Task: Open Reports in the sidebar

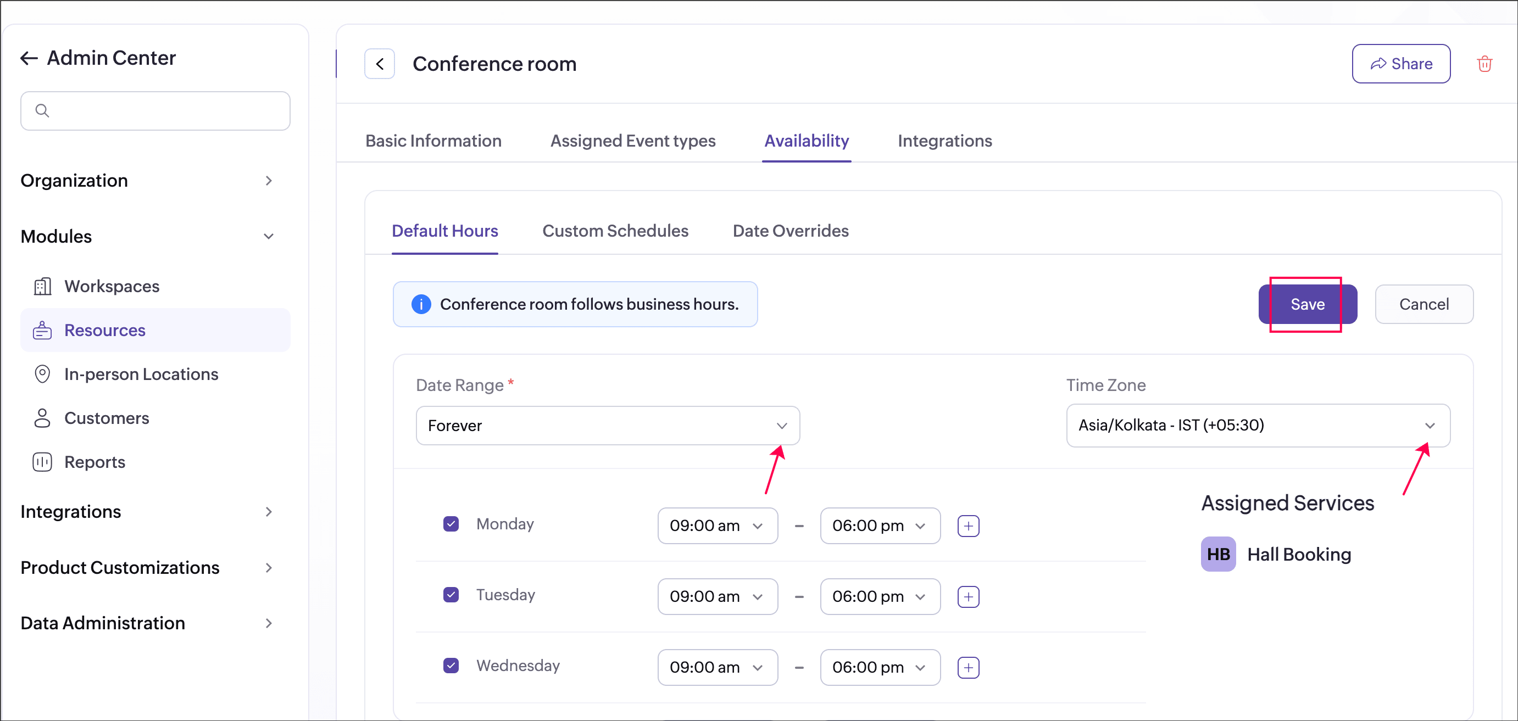Action: (94, 462)
